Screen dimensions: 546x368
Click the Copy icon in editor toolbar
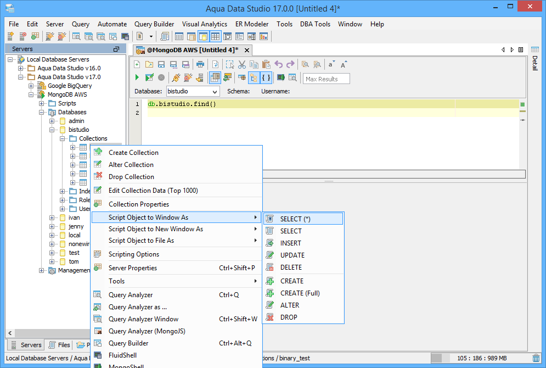[254, 64]
